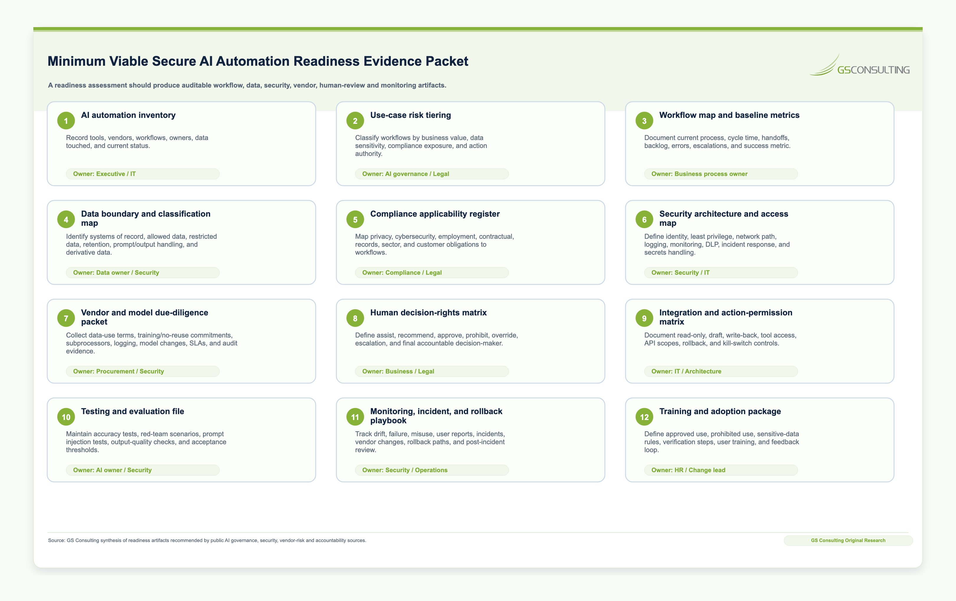
Task: Click 'Data boundary and classification map' heading
Action: [146, 218]
